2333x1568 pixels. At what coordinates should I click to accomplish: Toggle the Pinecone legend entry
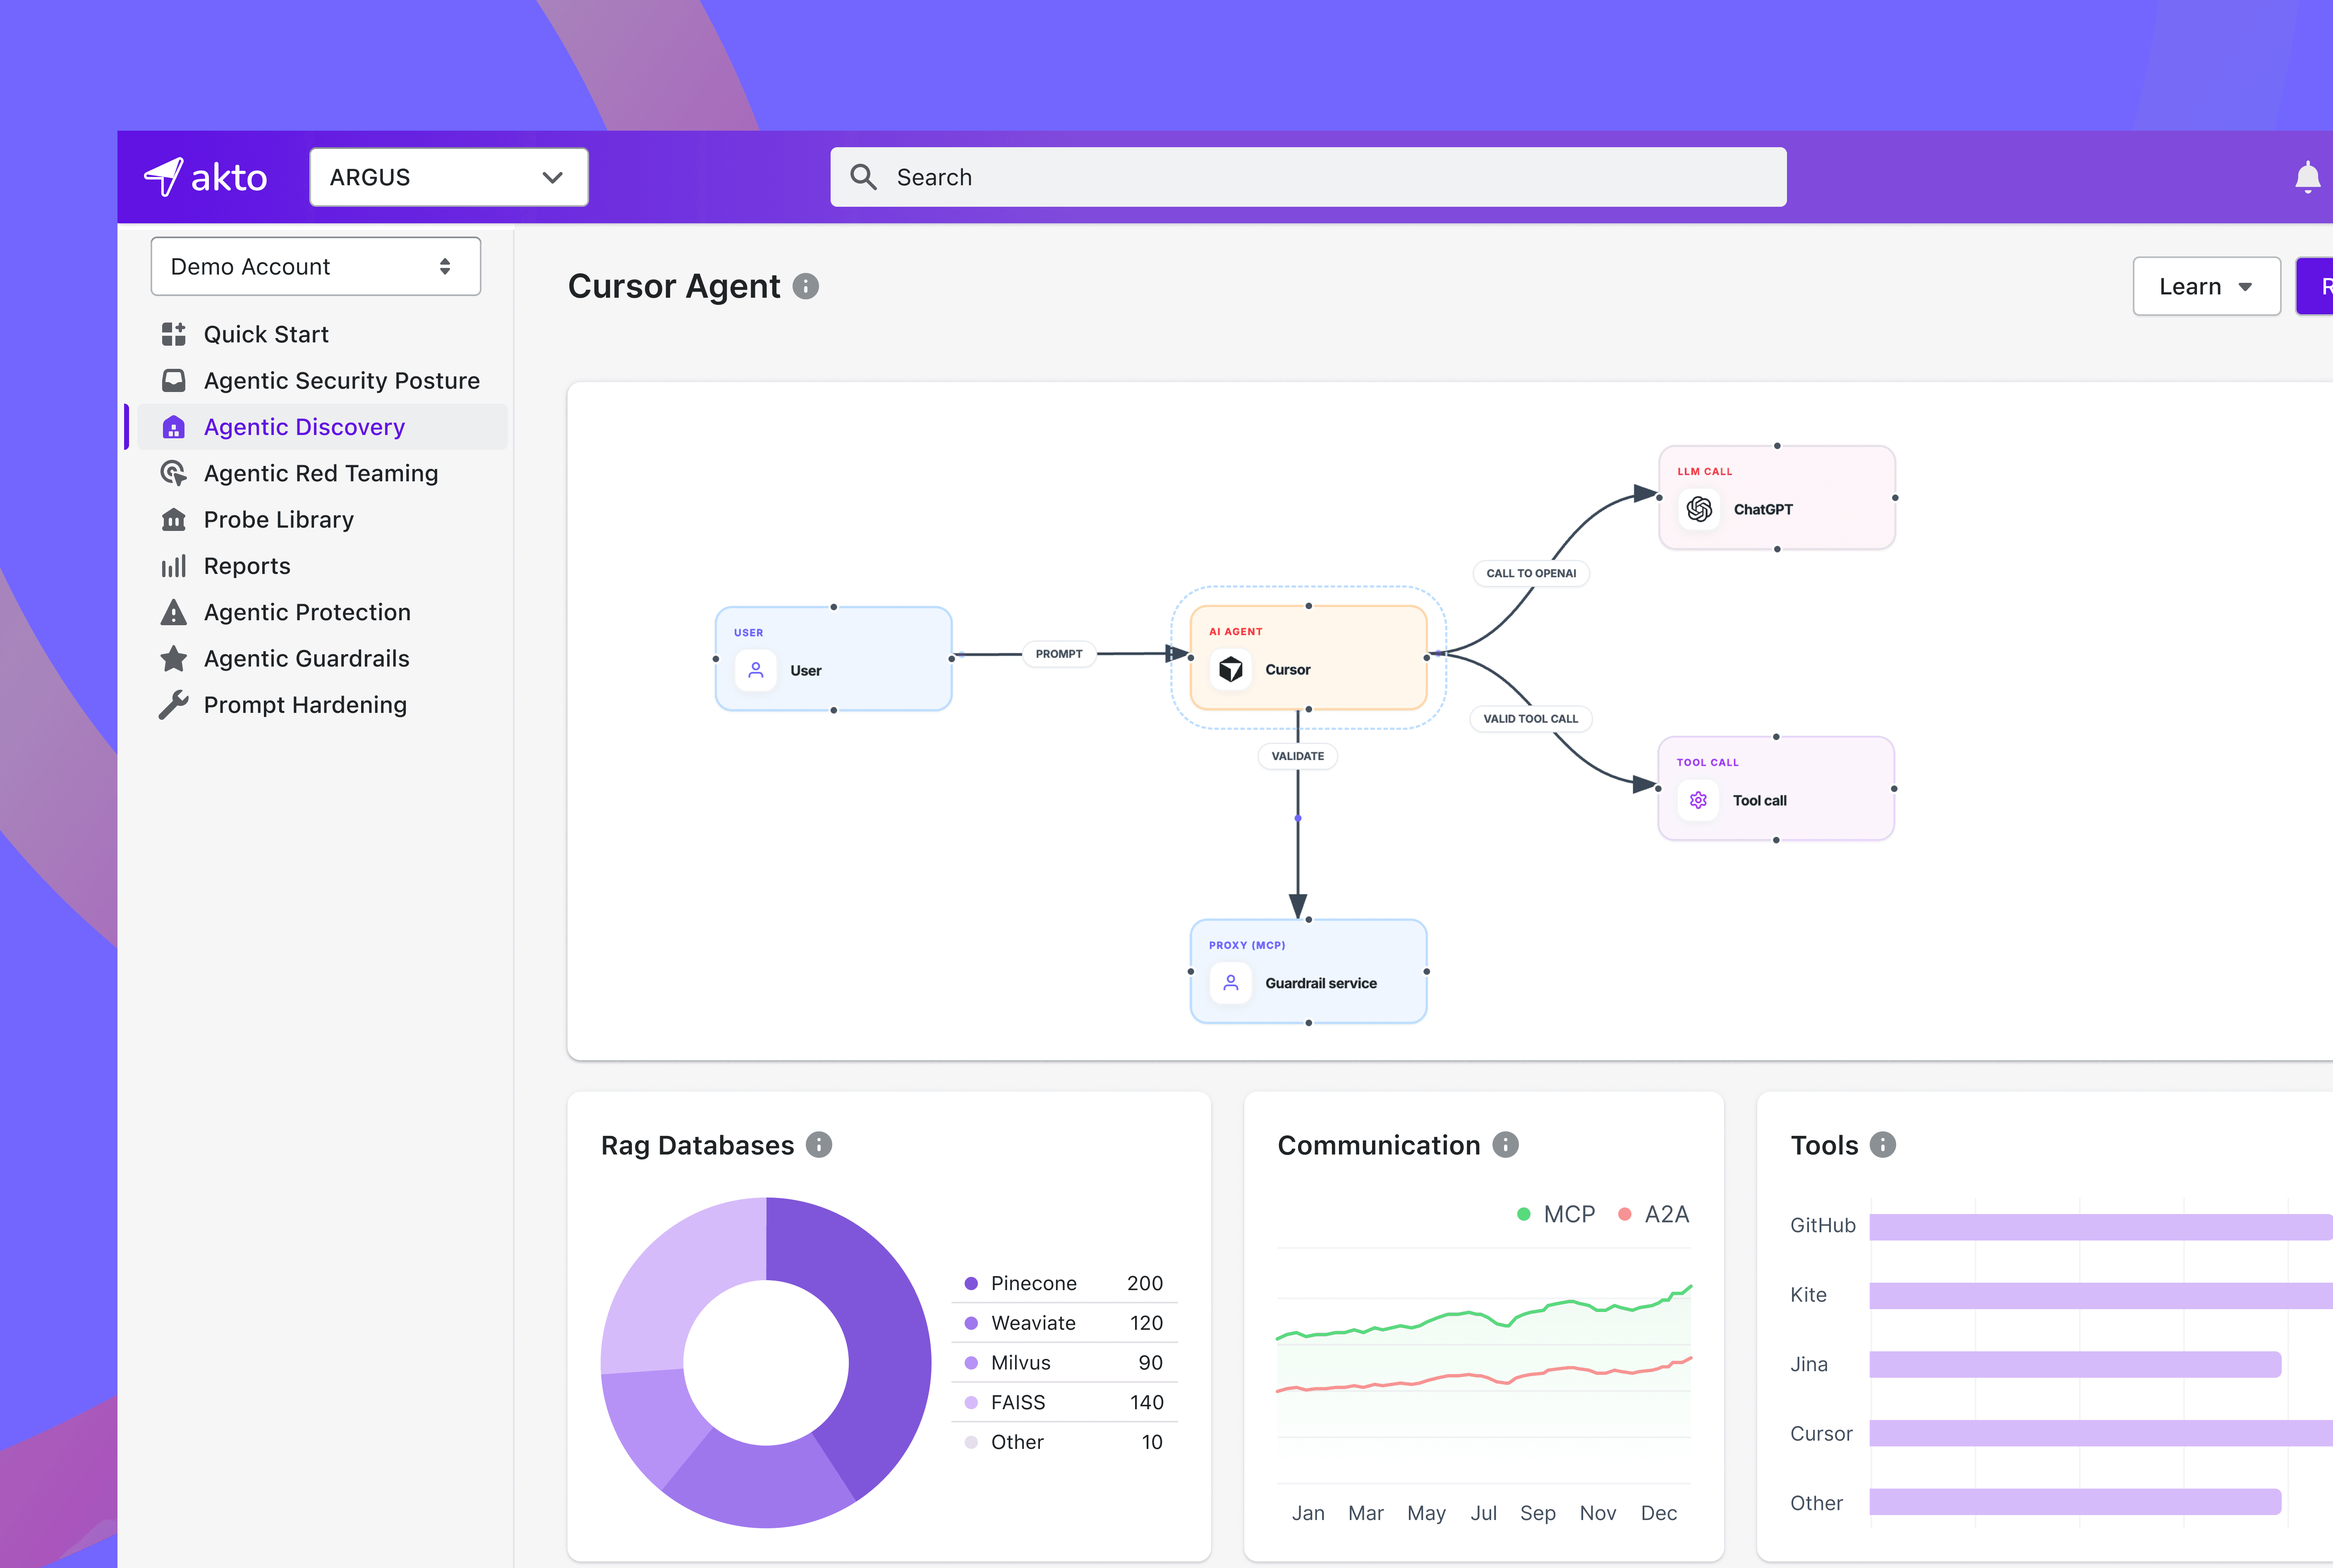click(x=1032, y=1283)
